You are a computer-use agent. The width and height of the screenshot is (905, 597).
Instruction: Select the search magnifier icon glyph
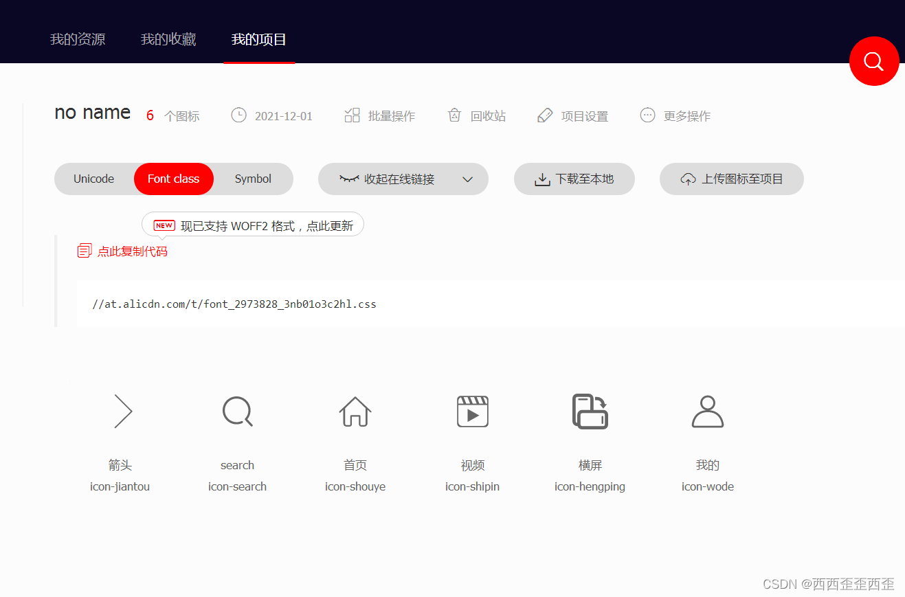(x=238, y=411)
